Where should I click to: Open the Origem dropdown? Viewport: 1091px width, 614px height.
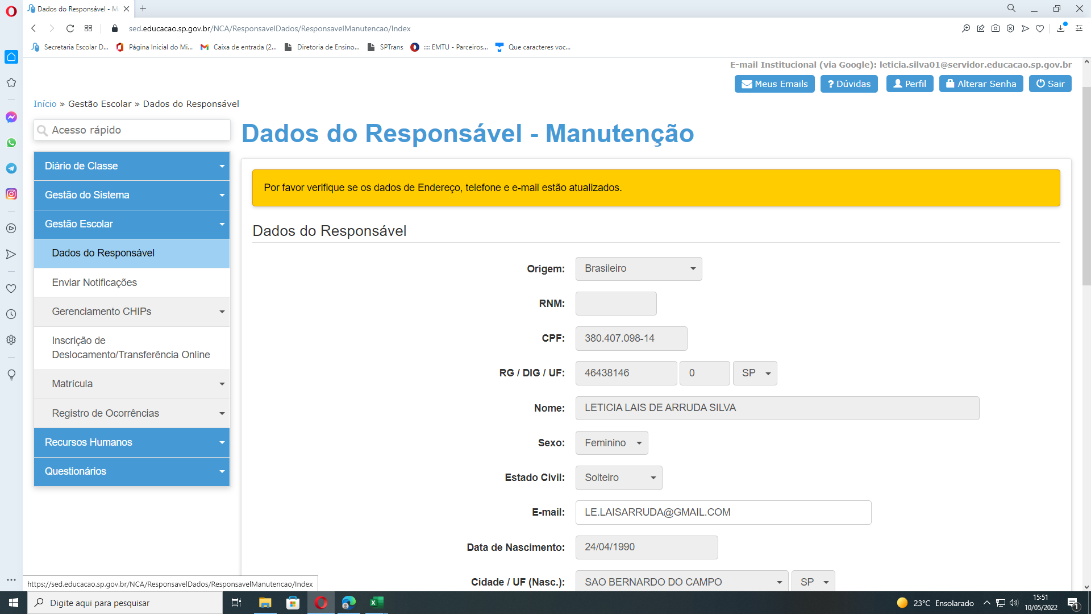pos(639,269)
